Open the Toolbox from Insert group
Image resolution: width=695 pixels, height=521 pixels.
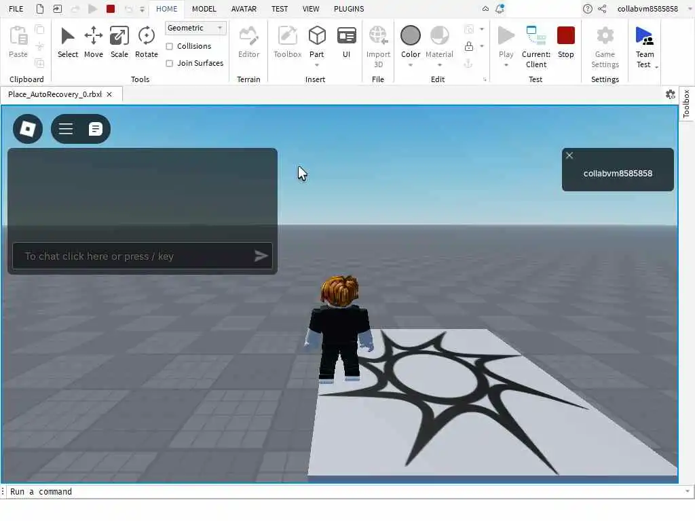(287, 42)
